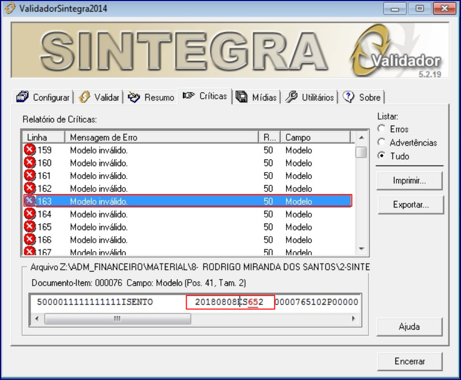This screenshot has width=461, height=380.
Task: Click the 50 record cell of line 160
Action: pos(268,163)
